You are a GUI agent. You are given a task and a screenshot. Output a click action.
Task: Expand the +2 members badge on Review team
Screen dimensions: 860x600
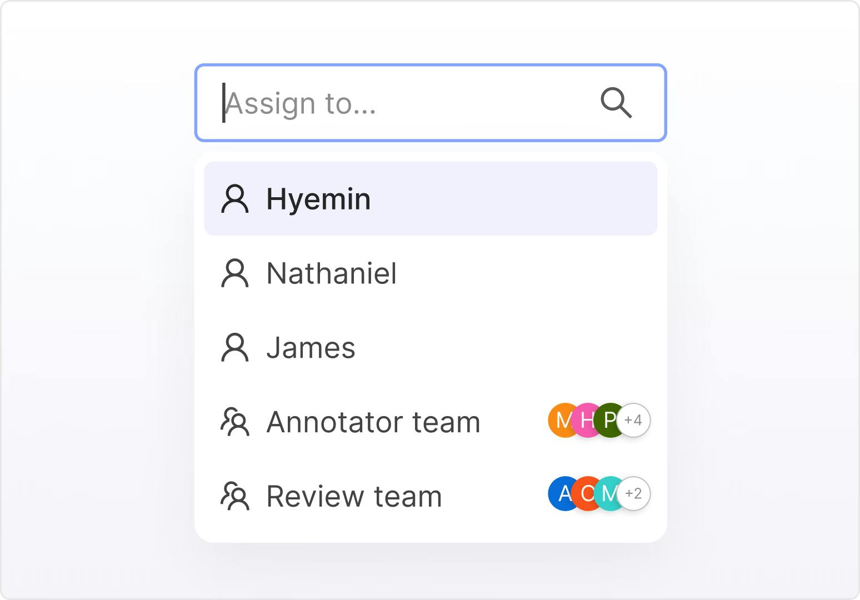(634, 494)
